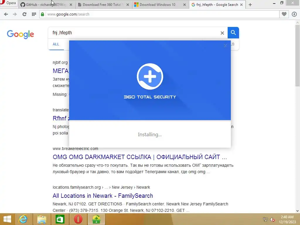This screenshot has width=300, height=225.
Task: Close the 360 Total Security installer
Action: click(225, 45)
